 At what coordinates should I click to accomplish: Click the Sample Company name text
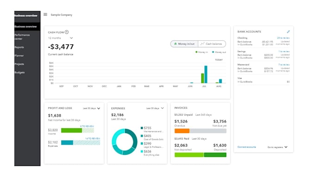61,15
